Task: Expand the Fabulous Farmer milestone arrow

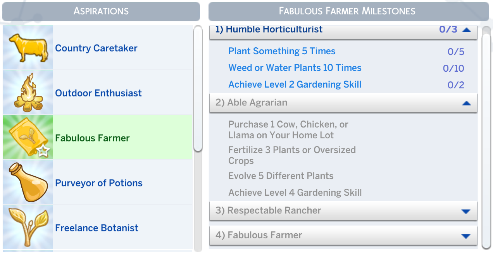Action: click(x=466, y=236)
